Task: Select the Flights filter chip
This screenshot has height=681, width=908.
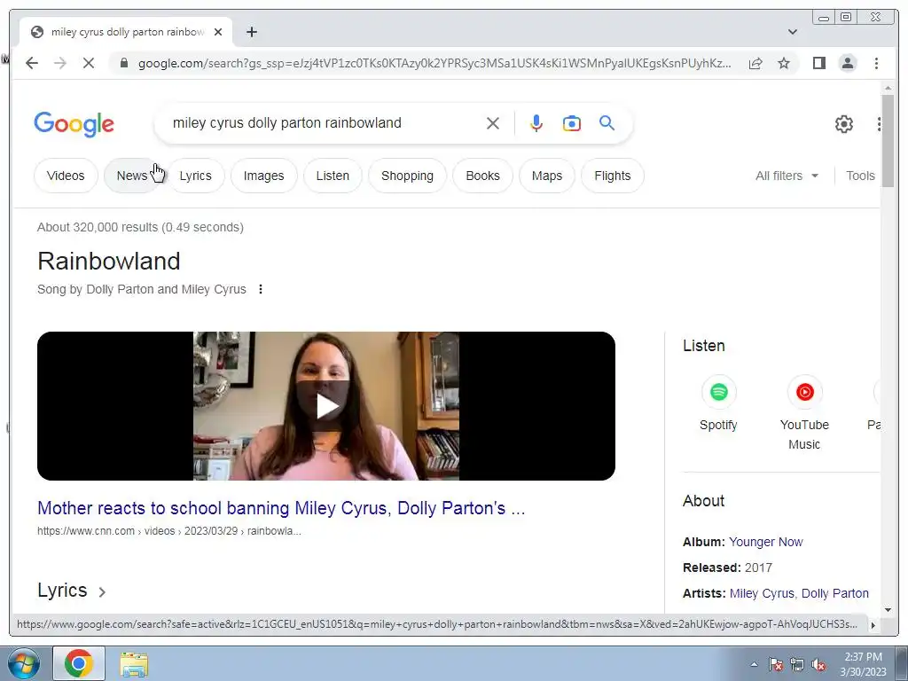Action: (612, 176)
